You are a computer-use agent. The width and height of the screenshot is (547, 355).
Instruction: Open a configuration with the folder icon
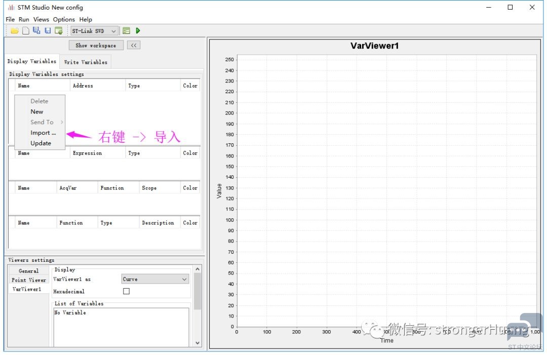pyautogui.click(x=15, y=31)
